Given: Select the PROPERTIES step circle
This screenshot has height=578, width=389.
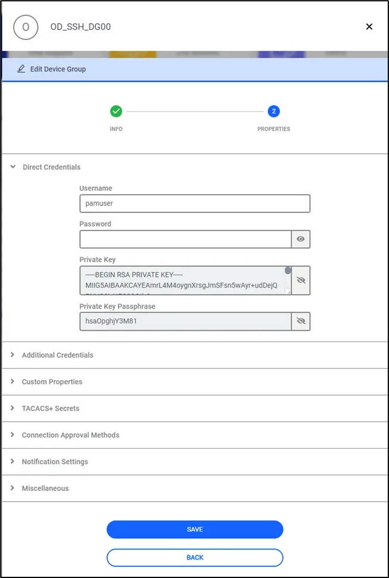Looking at the screenshot, I should tap(273, 111).
